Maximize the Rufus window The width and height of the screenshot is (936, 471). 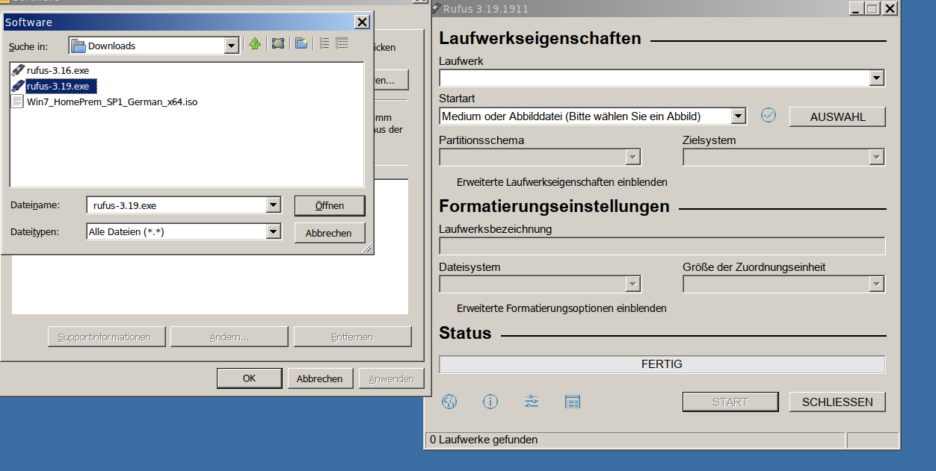(x=872, y=8)
